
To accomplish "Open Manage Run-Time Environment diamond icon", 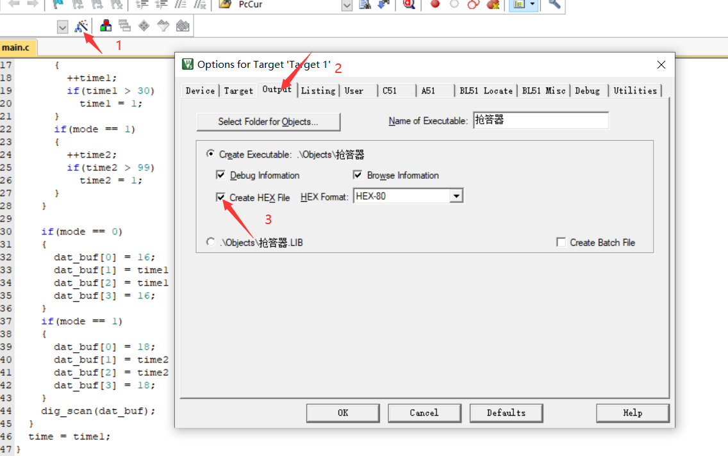I will 144,26.
